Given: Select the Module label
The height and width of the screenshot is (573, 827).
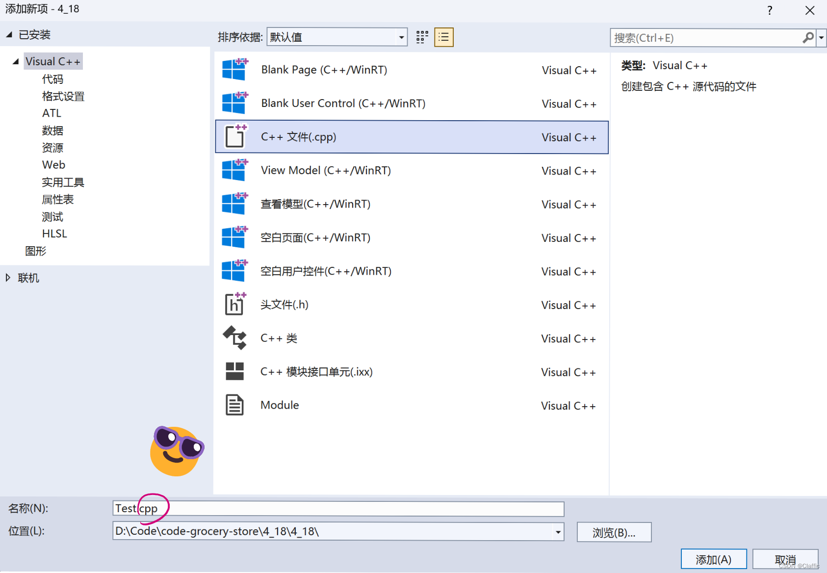Looking at the screenshot, I should (x=280, y=405).
